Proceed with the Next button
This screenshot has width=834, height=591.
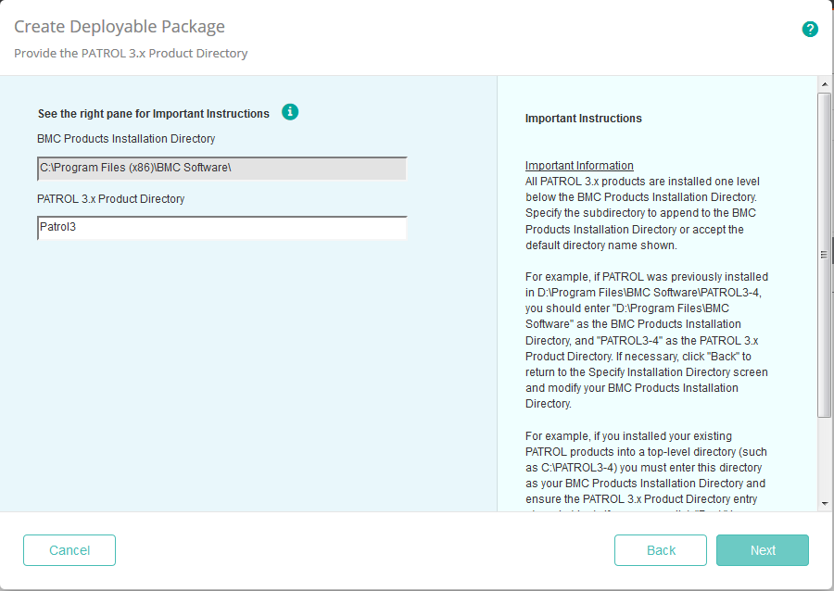click(x=763, y=550)
